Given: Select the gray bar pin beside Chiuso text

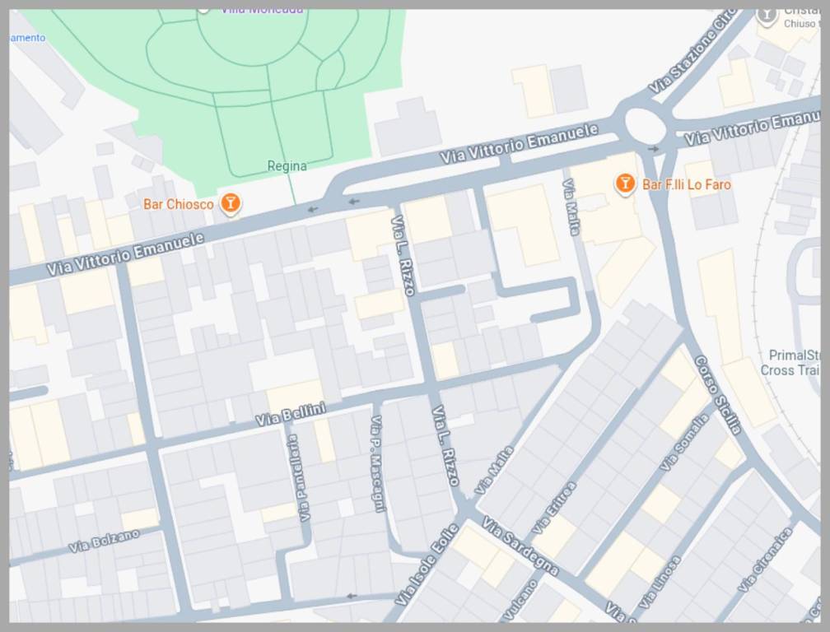Looking at the screenshot, I should pyautogui.click(x=766, y=16).
